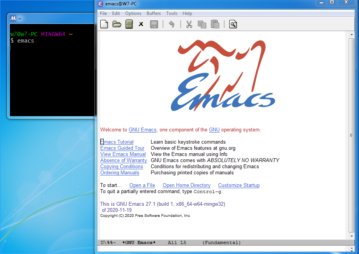Image resolution: width=359 pixels, height=254 pixels.
Task: Click the All L5 position indicator
Action: (177, 243)
